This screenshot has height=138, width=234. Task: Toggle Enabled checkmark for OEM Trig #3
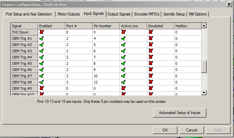click(x=41, y=51)
